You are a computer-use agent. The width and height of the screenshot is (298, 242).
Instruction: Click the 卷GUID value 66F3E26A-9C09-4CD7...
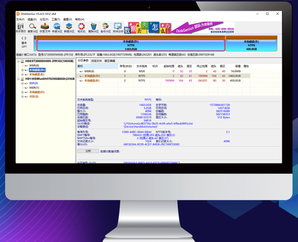[152, 144]
